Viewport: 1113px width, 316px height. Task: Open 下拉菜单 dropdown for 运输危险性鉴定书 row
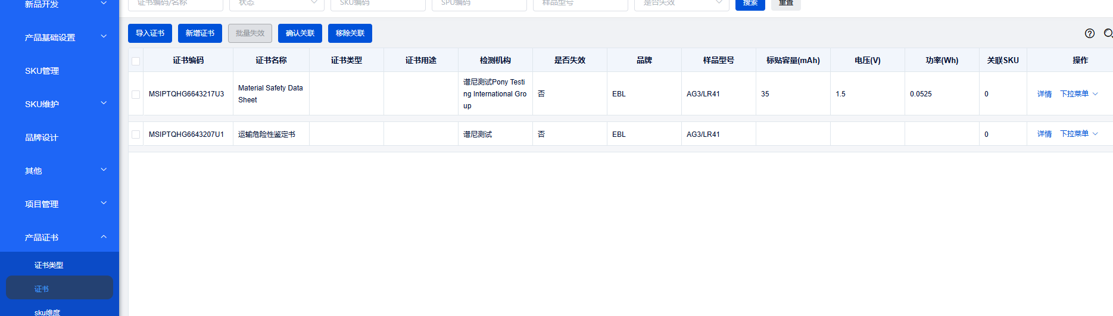(x=1078, y=134)
